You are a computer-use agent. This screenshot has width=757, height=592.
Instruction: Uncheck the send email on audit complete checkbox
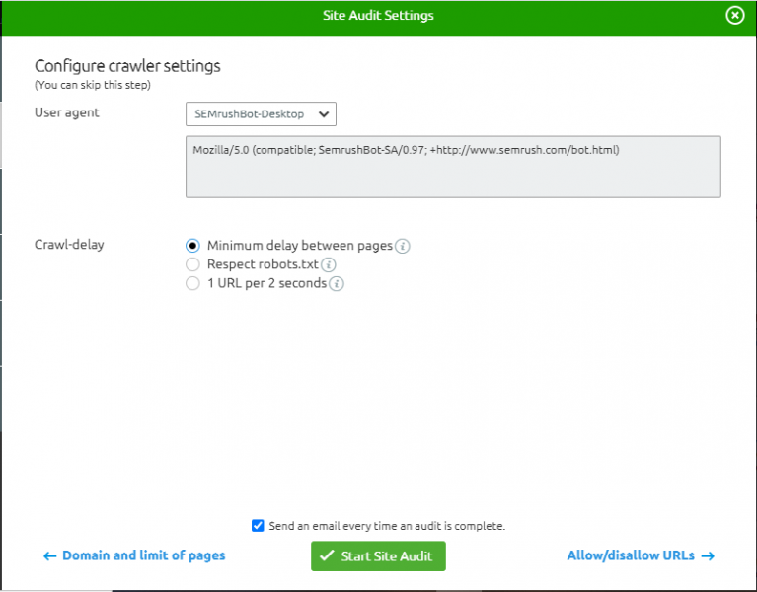point(258,526)
